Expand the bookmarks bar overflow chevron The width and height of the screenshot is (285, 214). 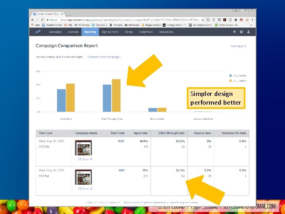tap(251, 25)
